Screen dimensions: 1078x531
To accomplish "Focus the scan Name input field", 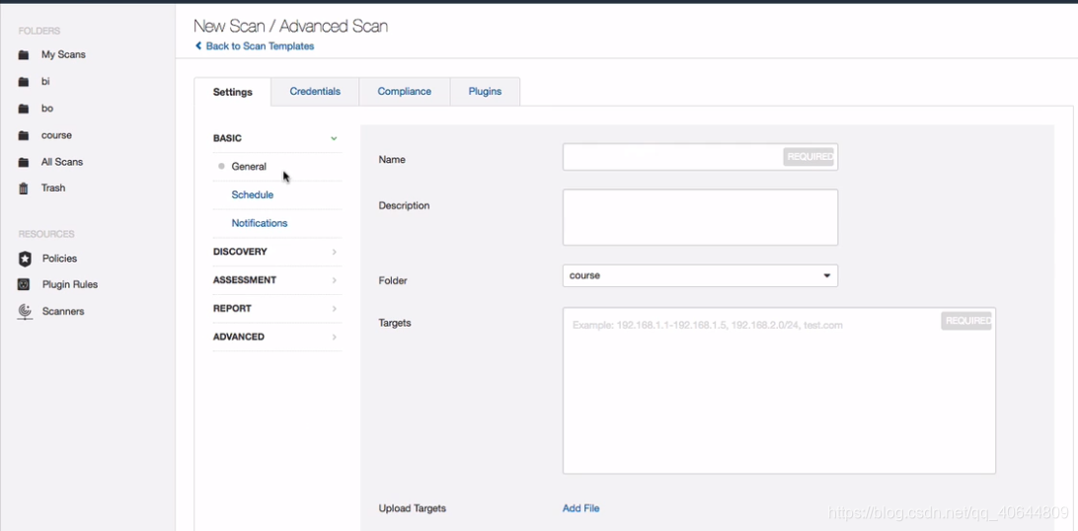I will 700,157.
